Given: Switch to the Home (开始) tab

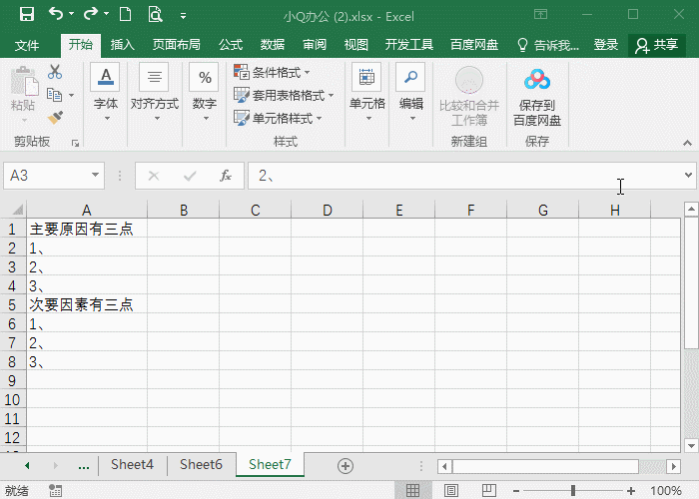Looking at the screenshot, I should pos(81,45).
